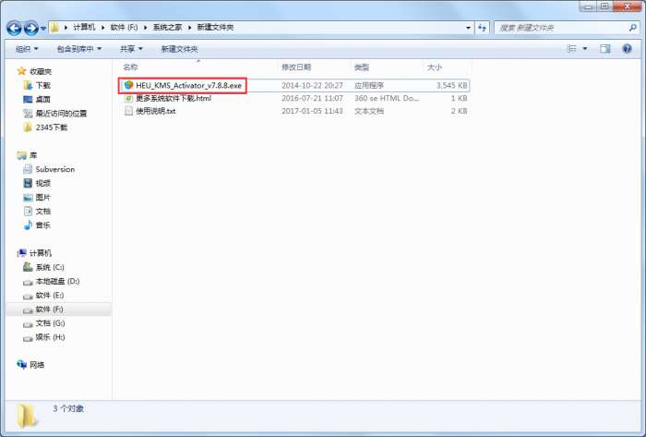Sort by the 修改日期 column header
Viewport: 646px width, 437px height.
coord(296,67)
